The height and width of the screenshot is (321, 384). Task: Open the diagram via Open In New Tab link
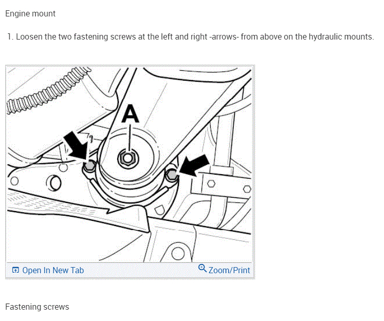[x=53, y=270]
